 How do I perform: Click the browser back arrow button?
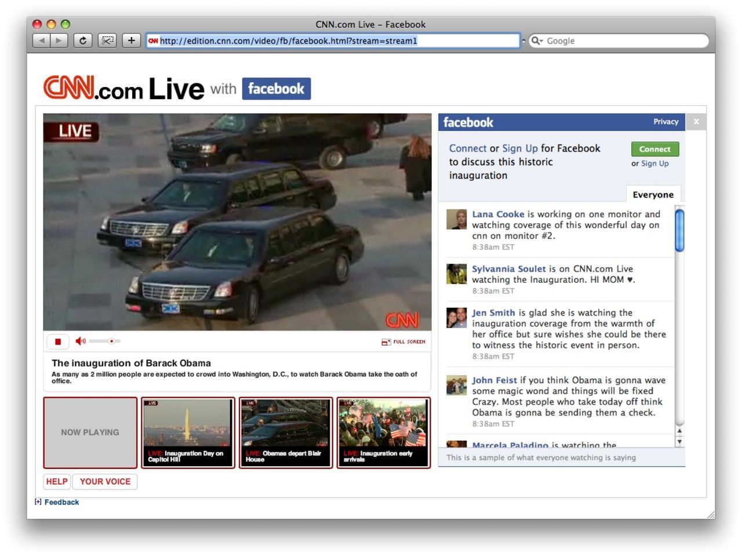[41, 41]
